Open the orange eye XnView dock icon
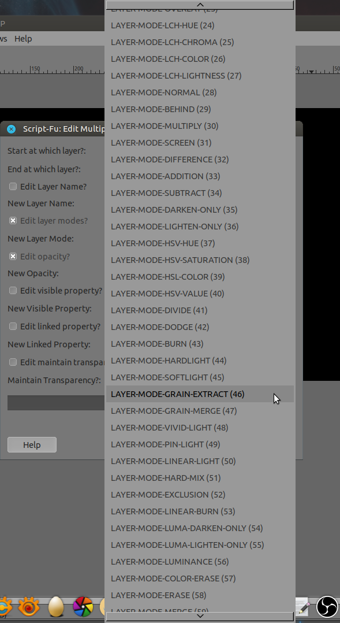This screenshot has height=623, width=340. pos(28,607)
